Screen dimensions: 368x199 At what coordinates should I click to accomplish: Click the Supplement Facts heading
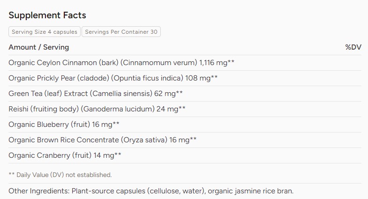click(47, 15)
